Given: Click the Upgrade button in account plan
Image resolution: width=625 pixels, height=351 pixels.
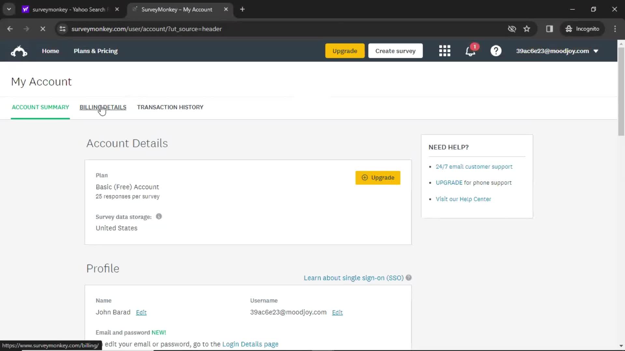Looking at the screenshot, I should pos(377,177).
